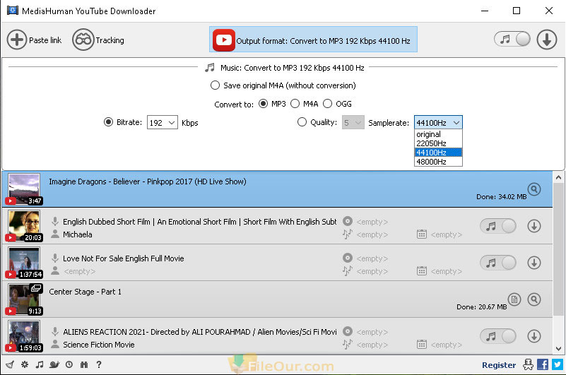Click the genre icon in English Dubbed row
Viewport: 566px width, 375px height.
[x=347, y=234]
